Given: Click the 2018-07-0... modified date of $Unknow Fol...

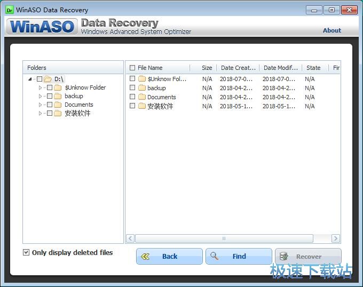Looking at the screenshot, I should click(279, 79).
